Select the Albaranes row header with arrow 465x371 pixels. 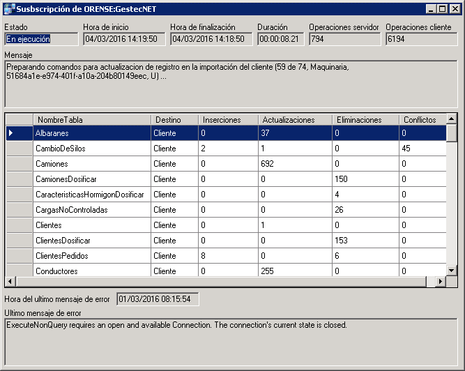coord(20,133)
